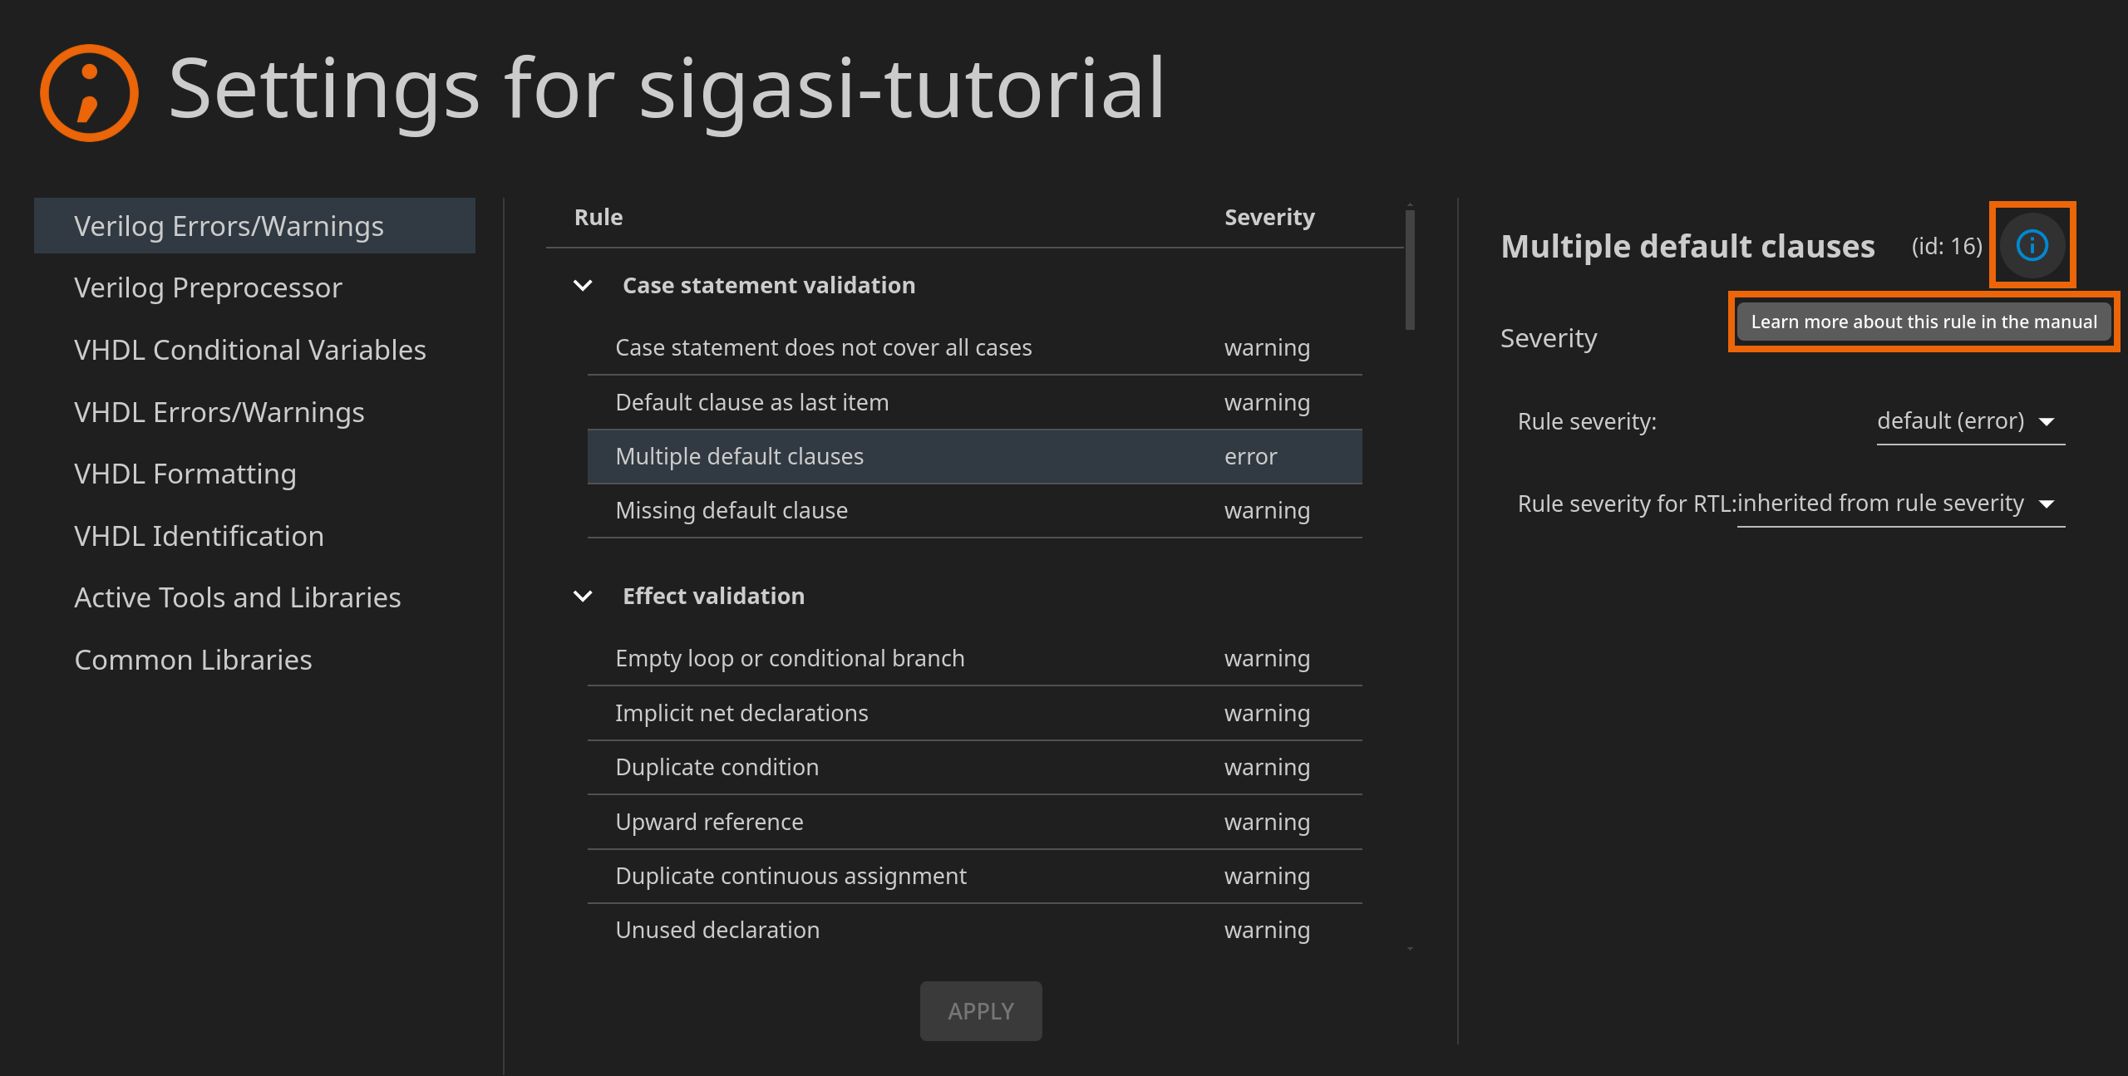This screenshot has height=1076, width=2128.
Task: Select the Multiple default clauses rule row
Action: (974, 456)
